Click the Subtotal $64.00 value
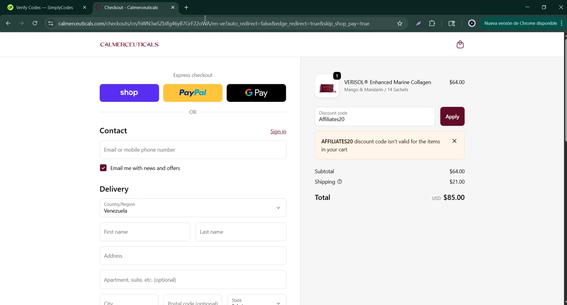567x305 pixels. click(457, 171)
